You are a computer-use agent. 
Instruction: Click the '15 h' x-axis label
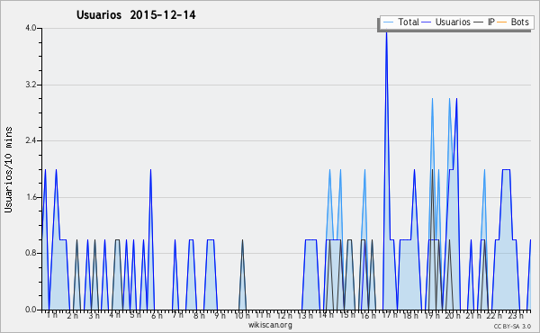click(x=347, y=315)
